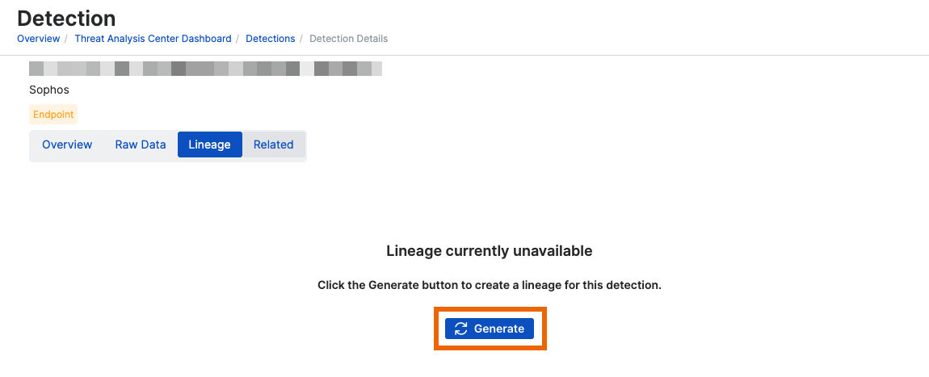Click the slash separator after Detections breadcrumb
929x377 pixels.
click(302, 39)
